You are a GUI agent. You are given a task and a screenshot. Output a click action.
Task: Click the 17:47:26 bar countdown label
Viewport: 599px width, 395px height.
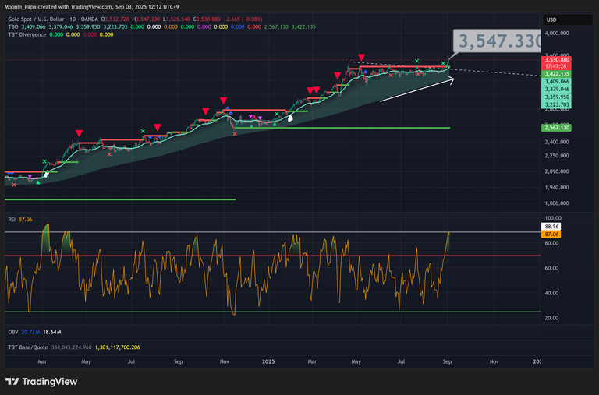click(x=557, y=66)
